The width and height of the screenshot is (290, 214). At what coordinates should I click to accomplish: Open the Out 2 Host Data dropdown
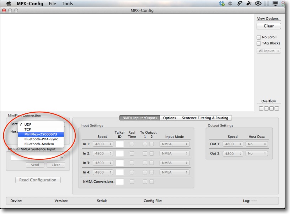click(257, 153)
